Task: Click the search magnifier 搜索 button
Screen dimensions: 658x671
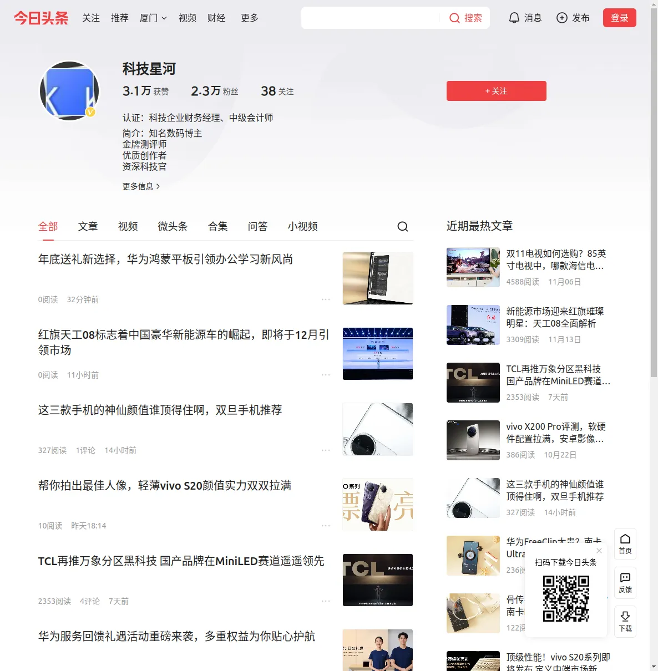Action: 465,18
